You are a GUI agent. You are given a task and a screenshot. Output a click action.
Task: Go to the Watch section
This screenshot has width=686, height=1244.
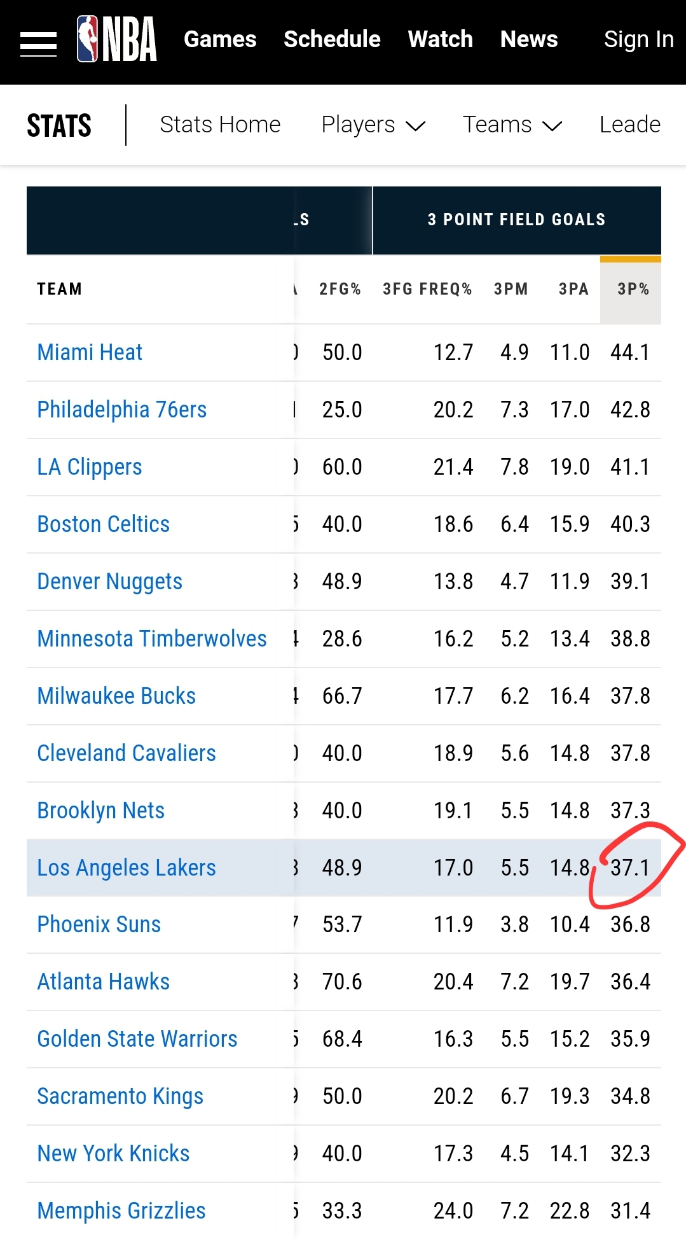tap(441, 39)
